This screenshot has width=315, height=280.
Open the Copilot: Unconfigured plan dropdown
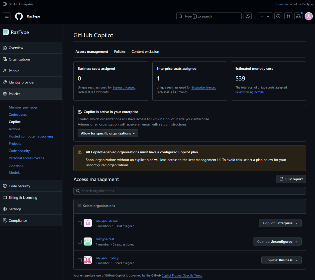point(277,241)
